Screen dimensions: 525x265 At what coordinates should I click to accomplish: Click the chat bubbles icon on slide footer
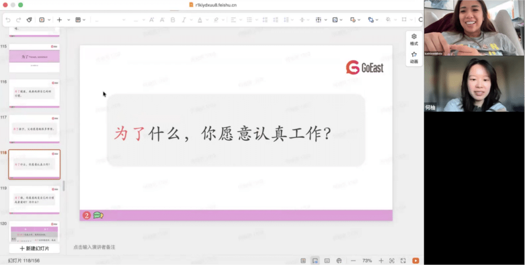(x=98, y=215)
